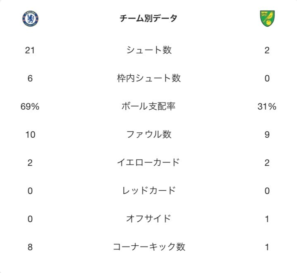This screenshot has width=297, height=273.
Task: Click Norwich's 31% possession value
Action: pyautogui.click(x=267, y=106)
